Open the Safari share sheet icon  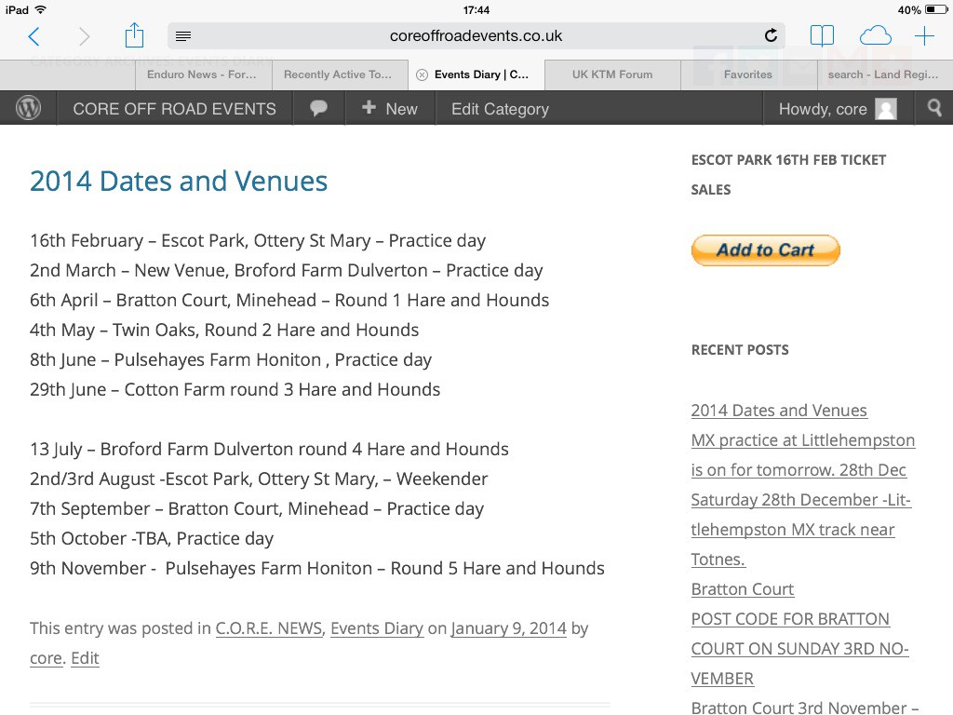[134, 36]
